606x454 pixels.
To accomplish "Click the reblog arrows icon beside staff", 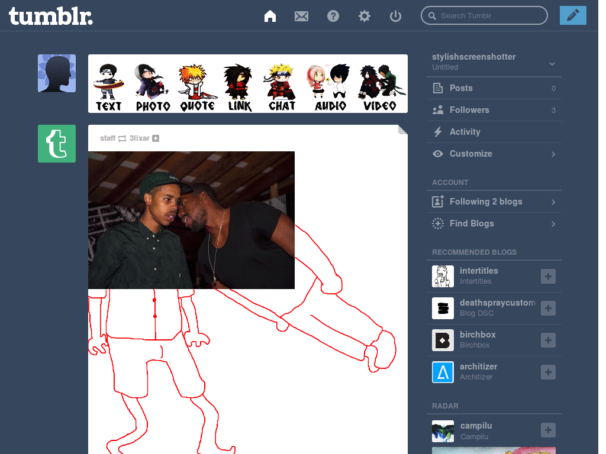I will coord(122,138).
